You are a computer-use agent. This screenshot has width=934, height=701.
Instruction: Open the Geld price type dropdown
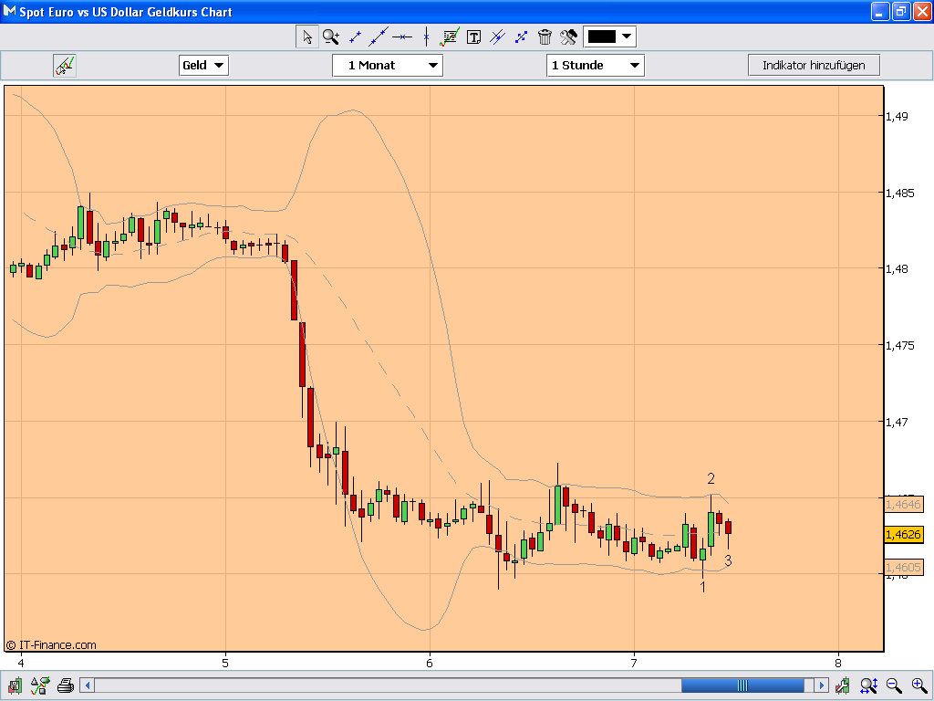tap(203, 66)
